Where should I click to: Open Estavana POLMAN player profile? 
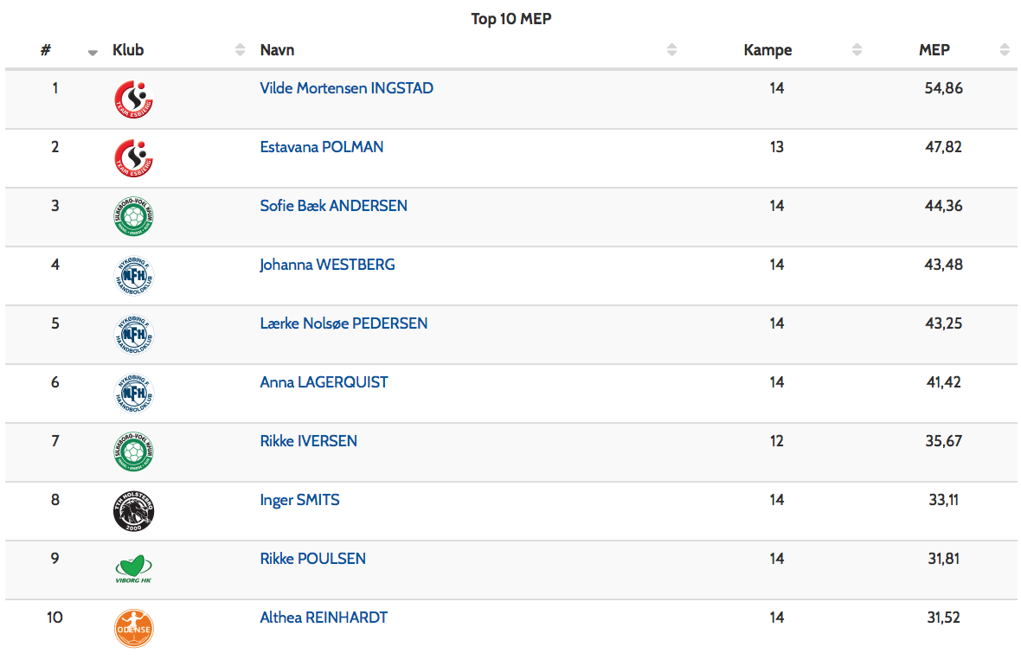point(321,147)
